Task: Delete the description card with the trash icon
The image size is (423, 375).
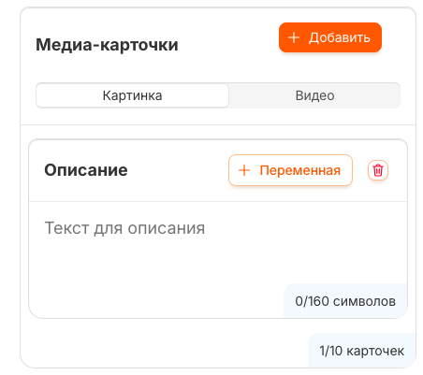Action: 378,170
